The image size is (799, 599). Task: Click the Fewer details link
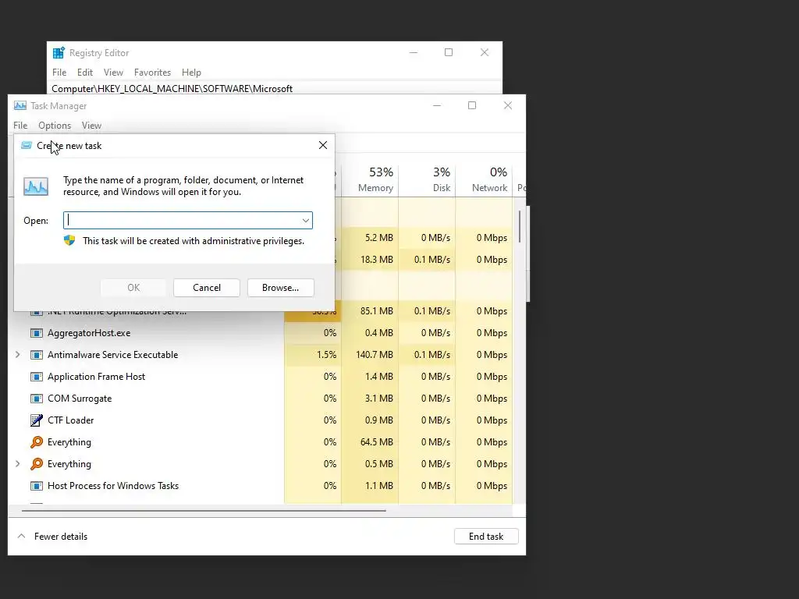61,537
